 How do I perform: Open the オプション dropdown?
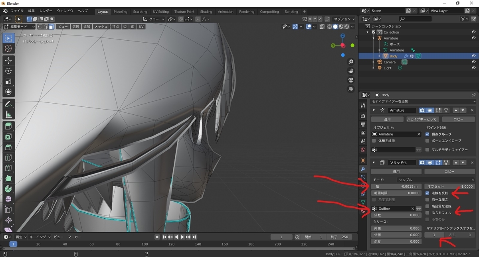[344, 19]
